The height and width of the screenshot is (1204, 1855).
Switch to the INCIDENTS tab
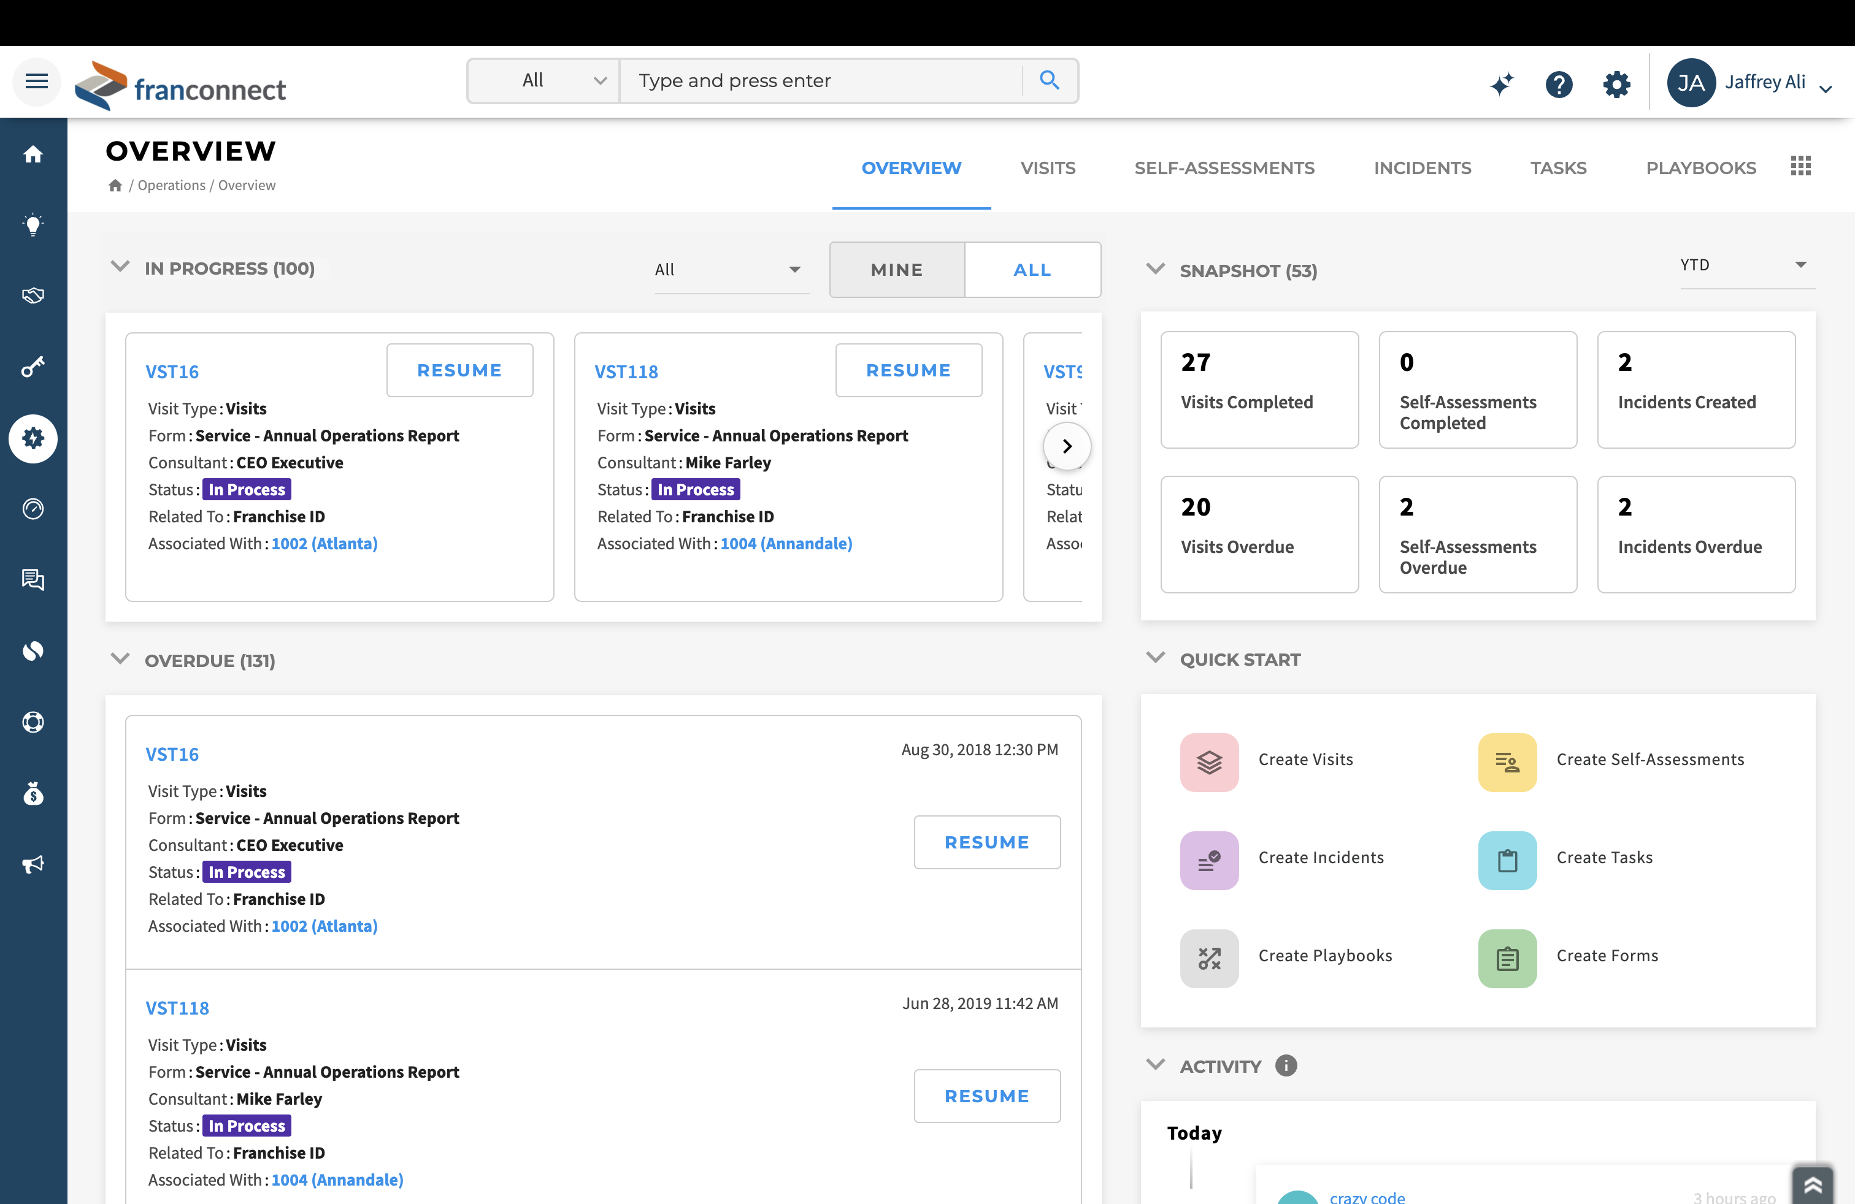pos(1423,167)
